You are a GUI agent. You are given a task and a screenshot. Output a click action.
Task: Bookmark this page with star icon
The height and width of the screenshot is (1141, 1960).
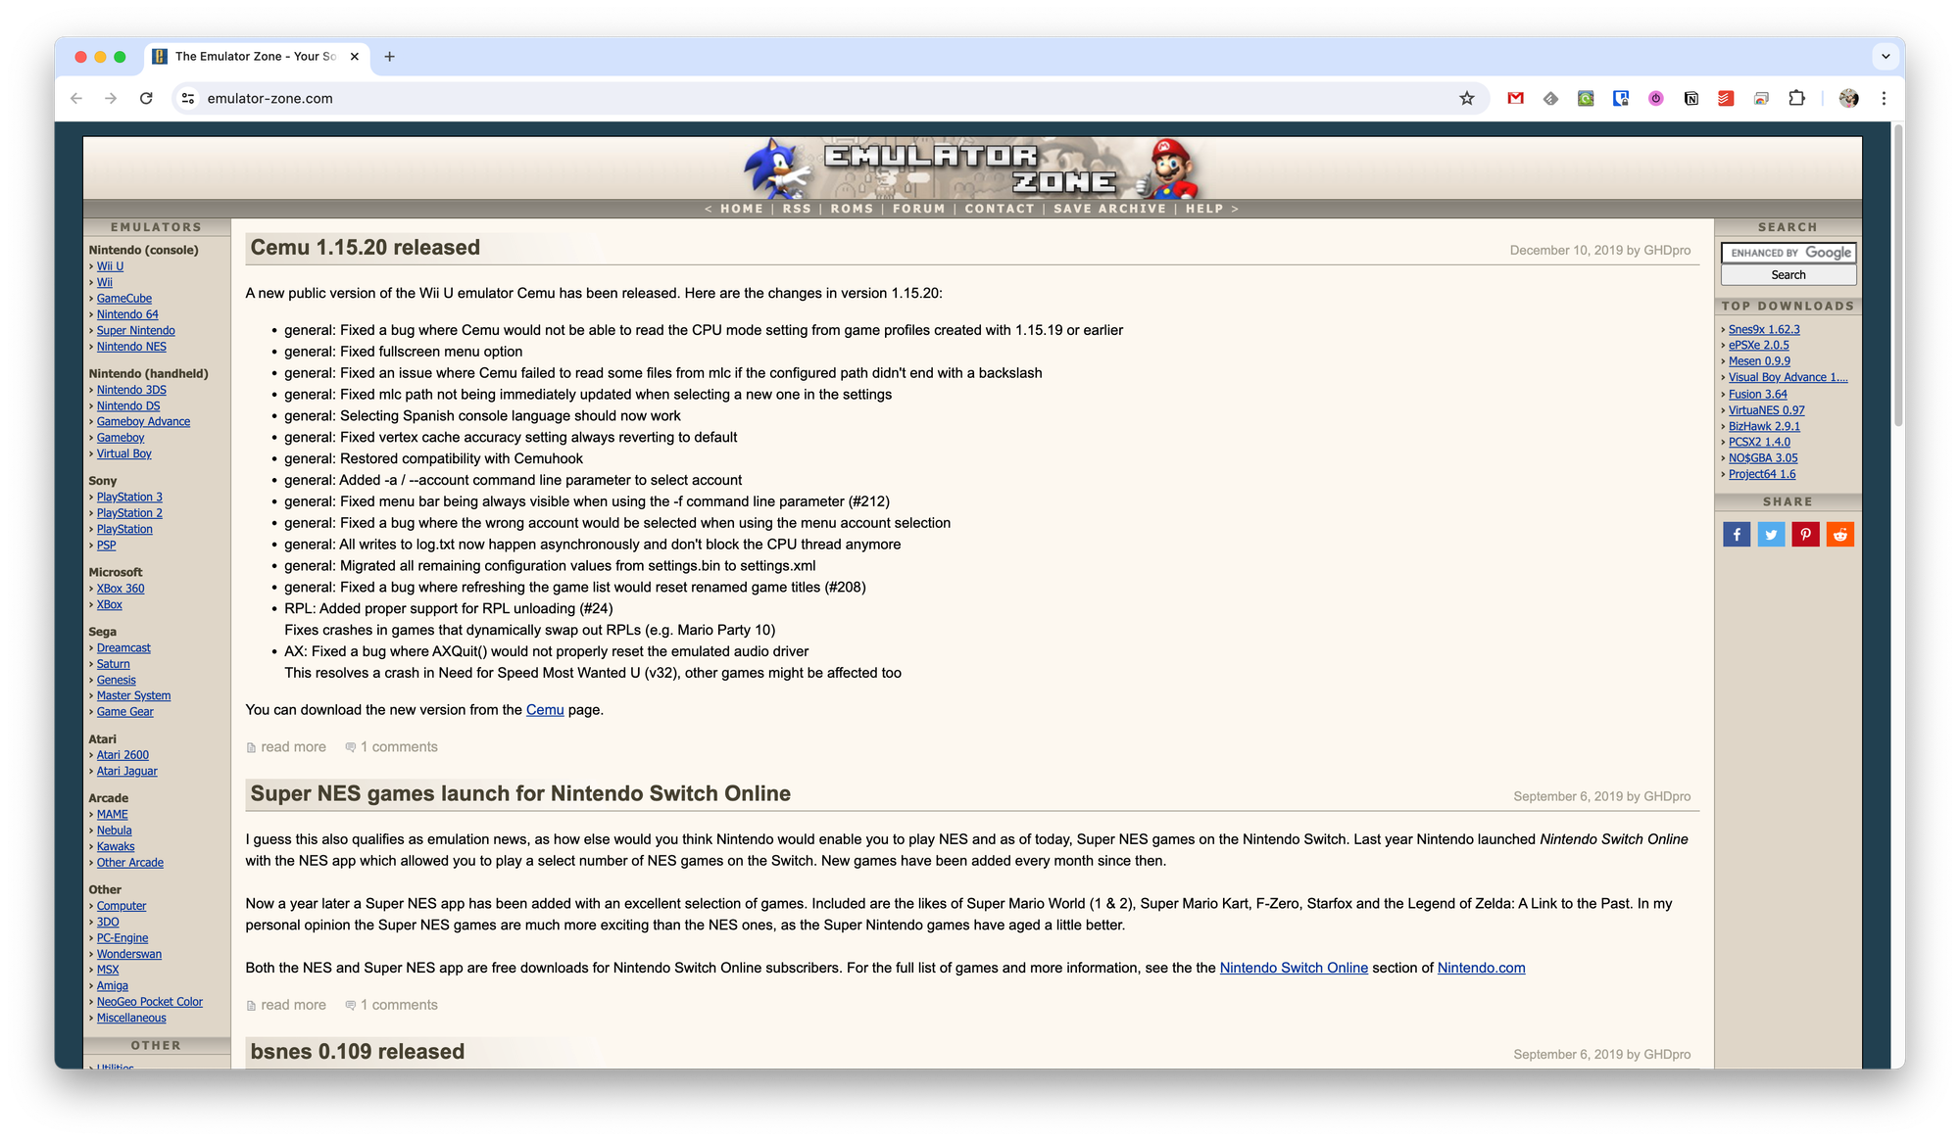[1466, 98]
